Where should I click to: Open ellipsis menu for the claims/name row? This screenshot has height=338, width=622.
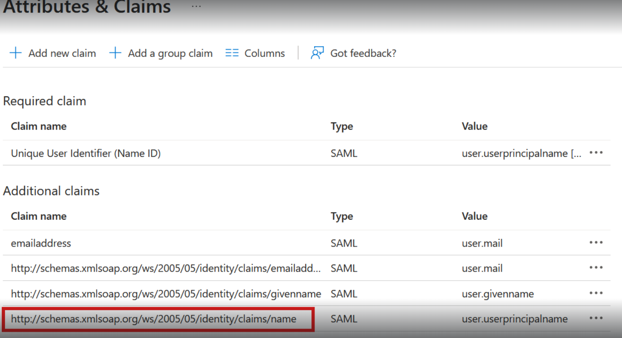[x=596, y=318]
